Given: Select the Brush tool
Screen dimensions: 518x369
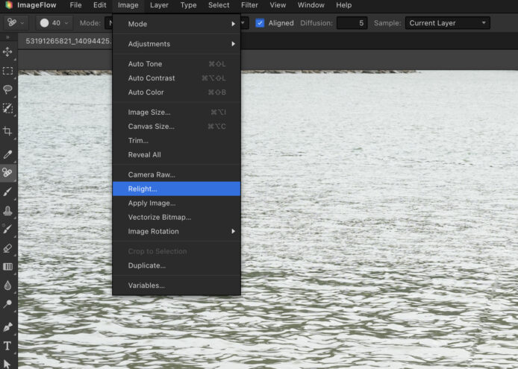Looking at the screenshot, I should [7, 192].
